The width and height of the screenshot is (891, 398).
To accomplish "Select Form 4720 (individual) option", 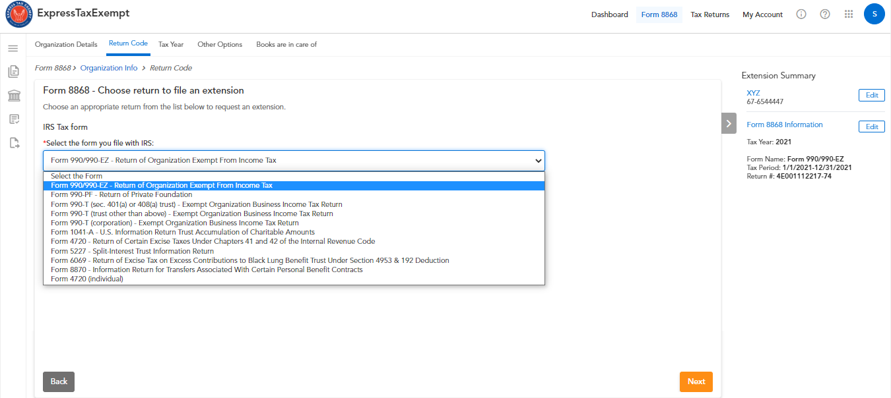I will pos(294,279).
